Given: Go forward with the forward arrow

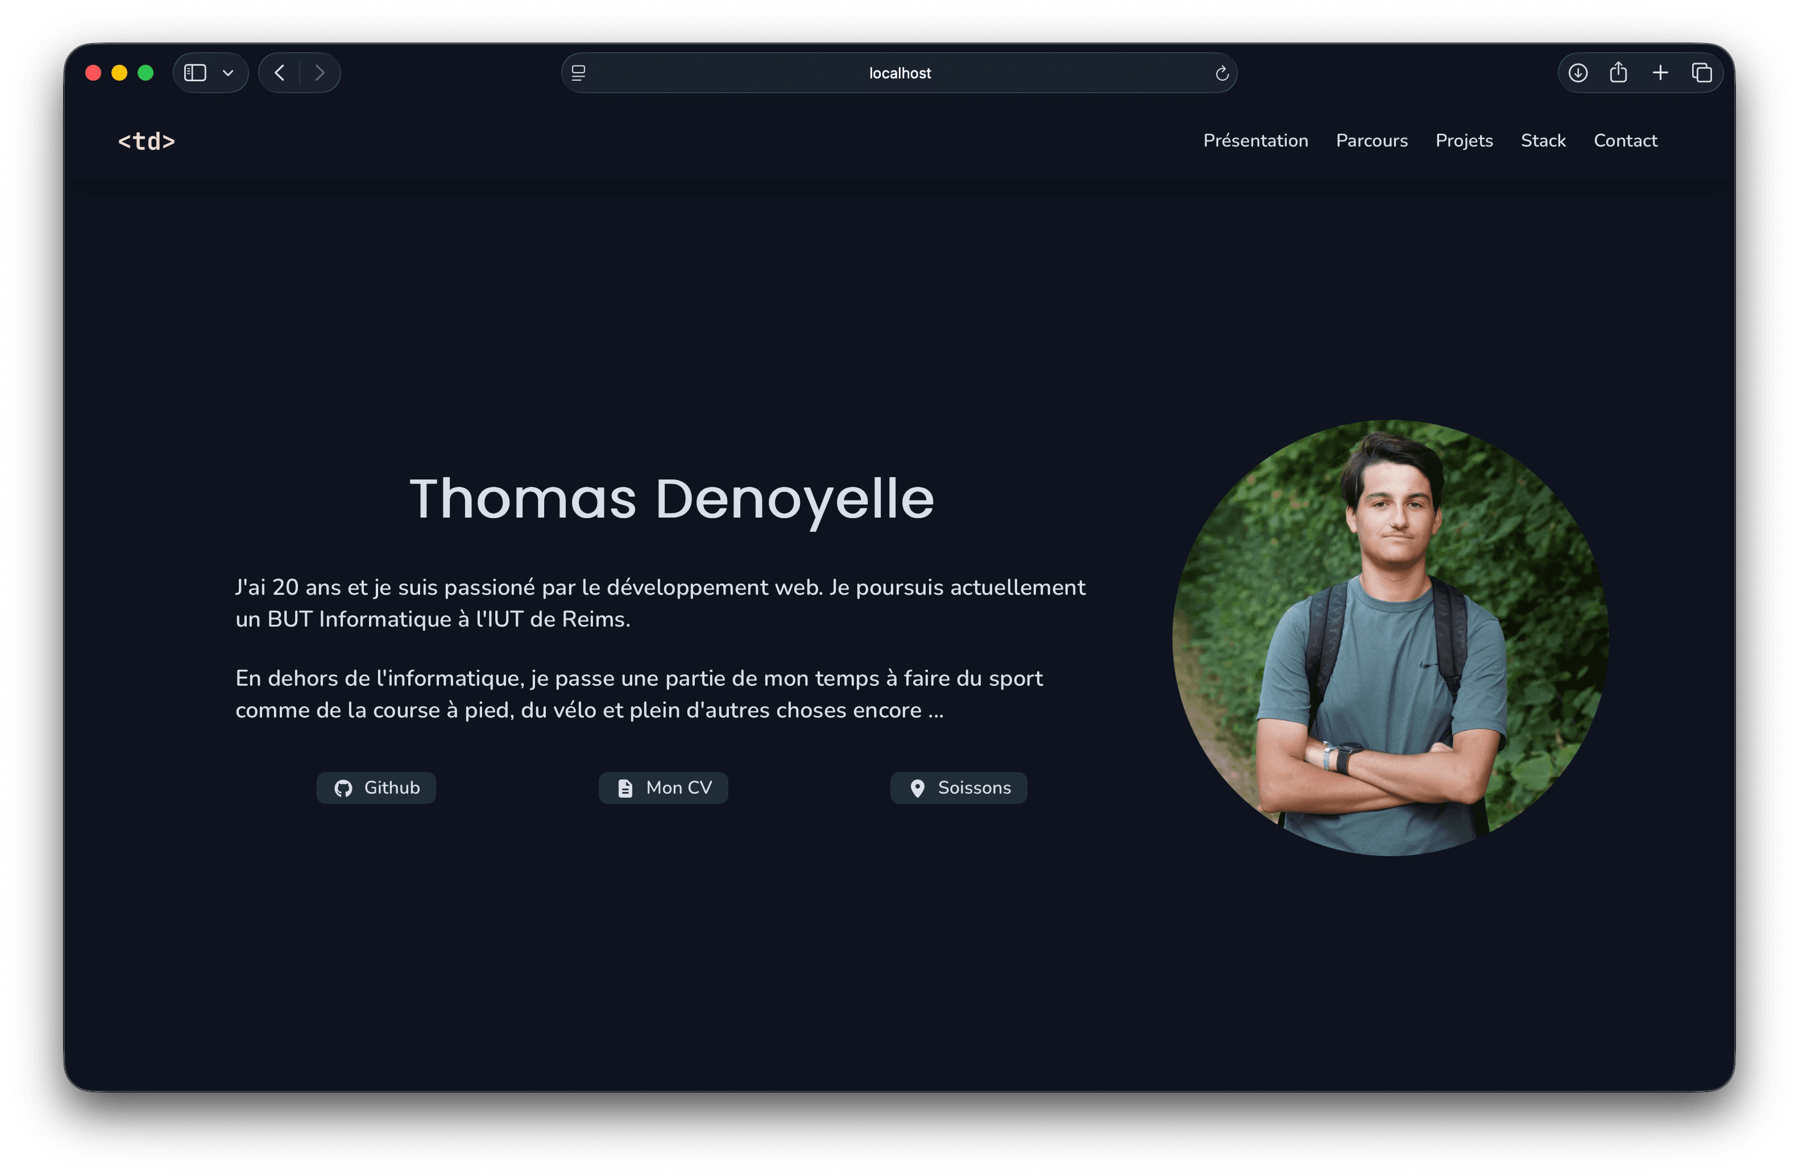Looking at the screenshot, I should 320,73.
